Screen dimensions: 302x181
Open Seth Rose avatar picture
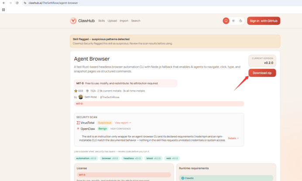81,97
